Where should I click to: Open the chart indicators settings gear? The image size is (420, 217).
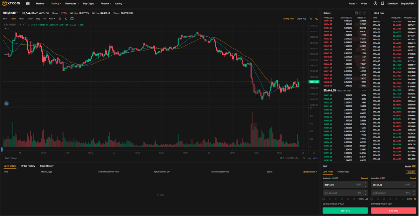point(60,19)
